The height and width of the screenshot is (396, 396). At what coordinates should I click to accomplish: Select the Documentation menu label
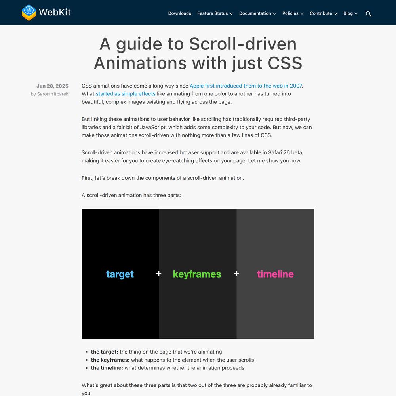tap(255, 13)
